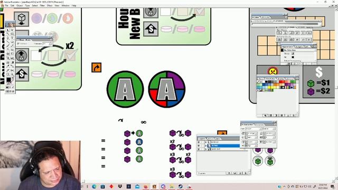
Task: Select the Pencil tool
Action: click(12, 45)
